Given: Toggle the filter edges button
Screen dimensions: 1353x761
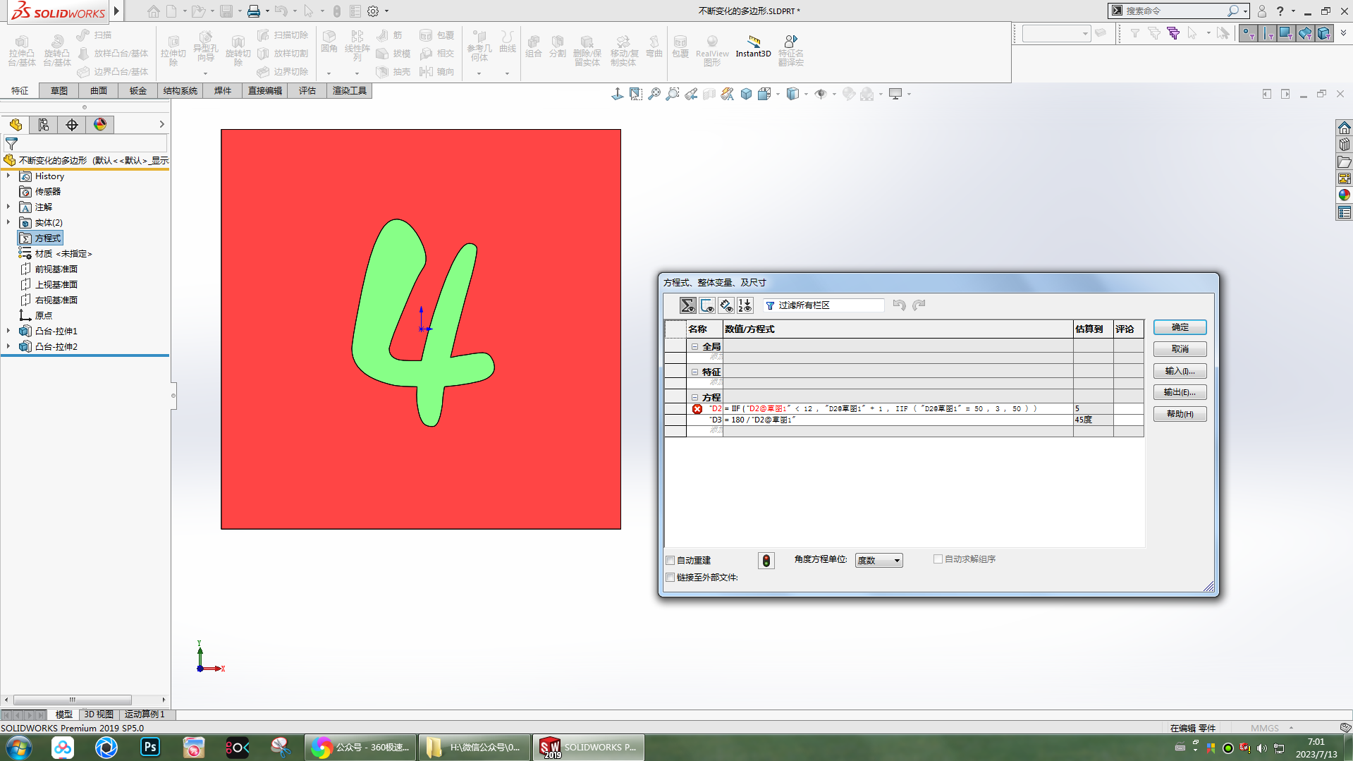Looking at the screenshot, I should click(x=1268, y=33).
